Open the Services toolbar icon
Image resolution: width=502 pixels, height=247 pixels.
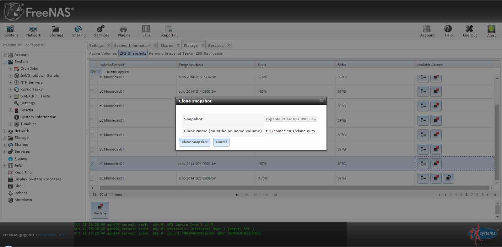(101, 31)
